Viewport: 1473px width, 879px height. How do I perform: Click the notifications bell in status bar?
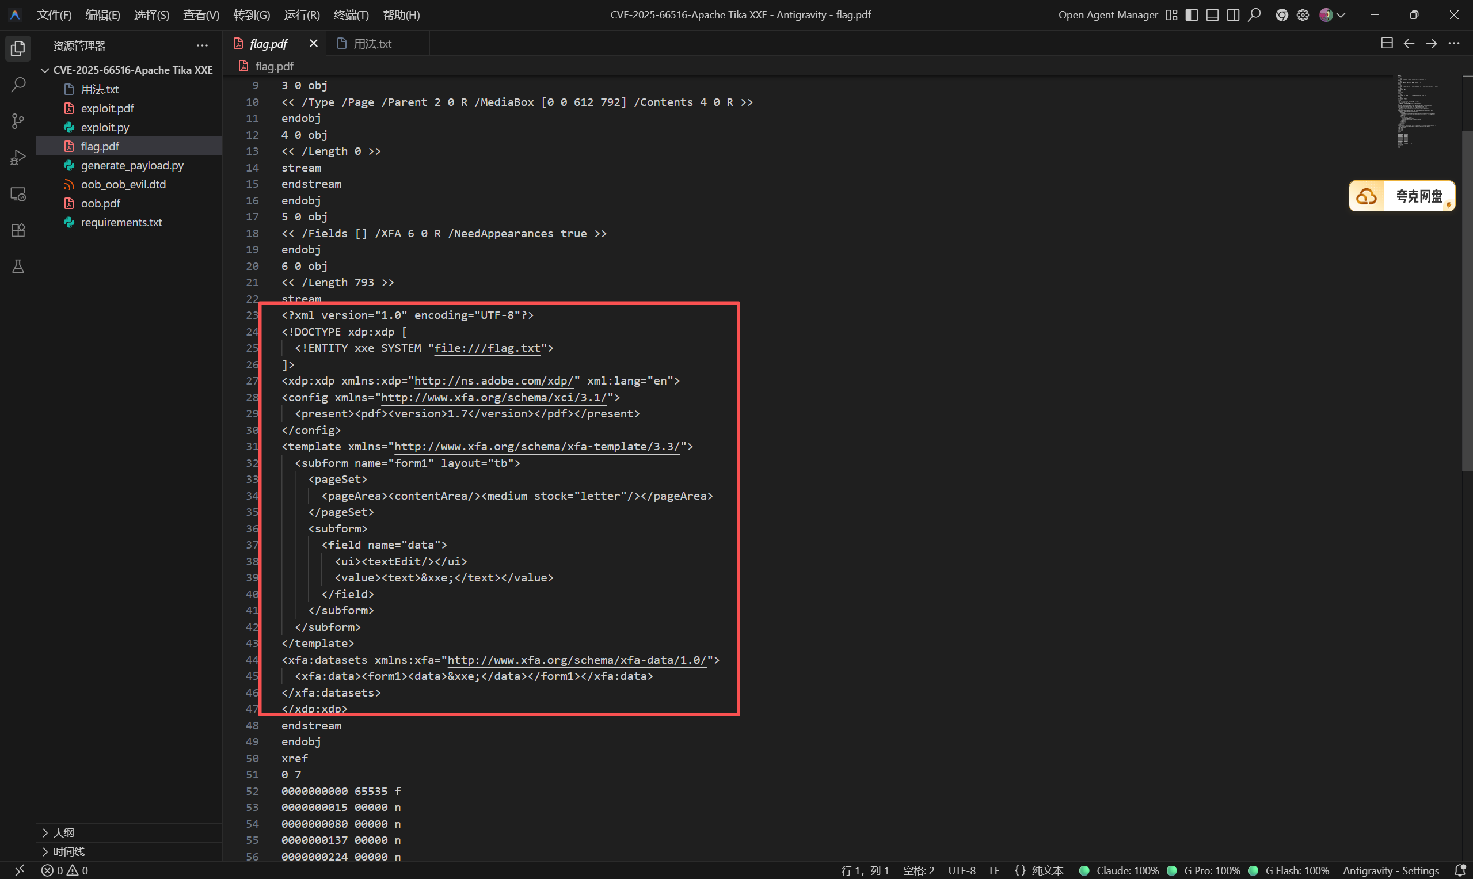pos(1460,870)
